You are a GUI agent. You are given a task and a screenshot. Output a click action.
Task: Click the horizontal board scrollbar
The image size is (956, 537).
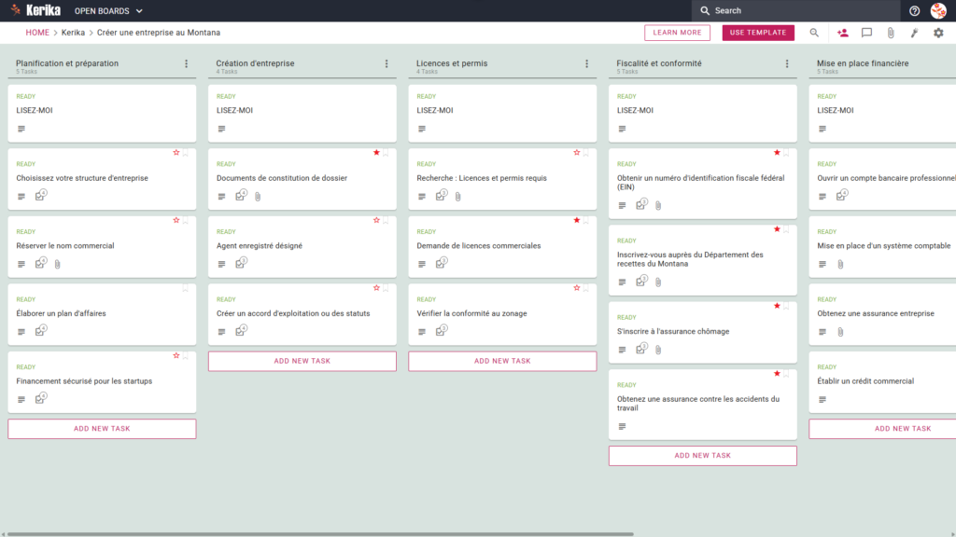click(x=320, y=534)
